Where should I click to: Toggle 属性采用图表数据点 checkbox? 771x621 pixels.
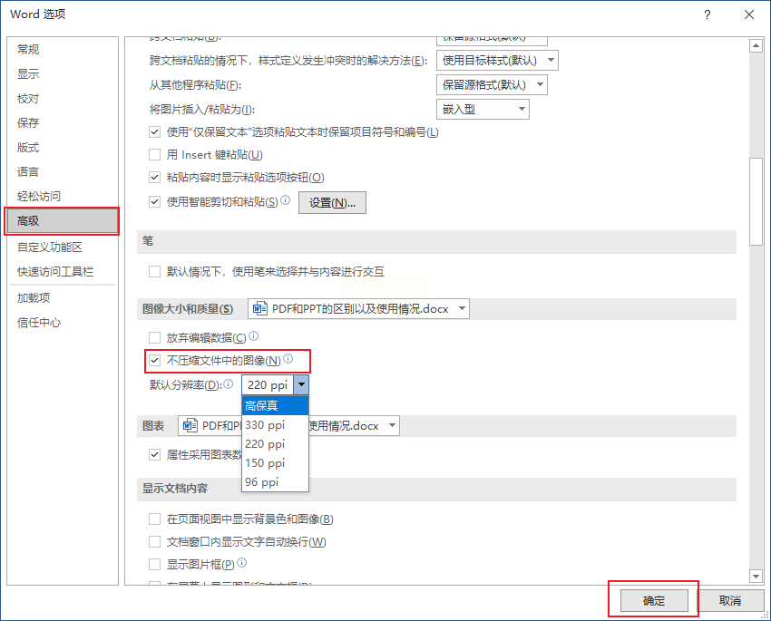pyautogui.click(x=154, y=455)
